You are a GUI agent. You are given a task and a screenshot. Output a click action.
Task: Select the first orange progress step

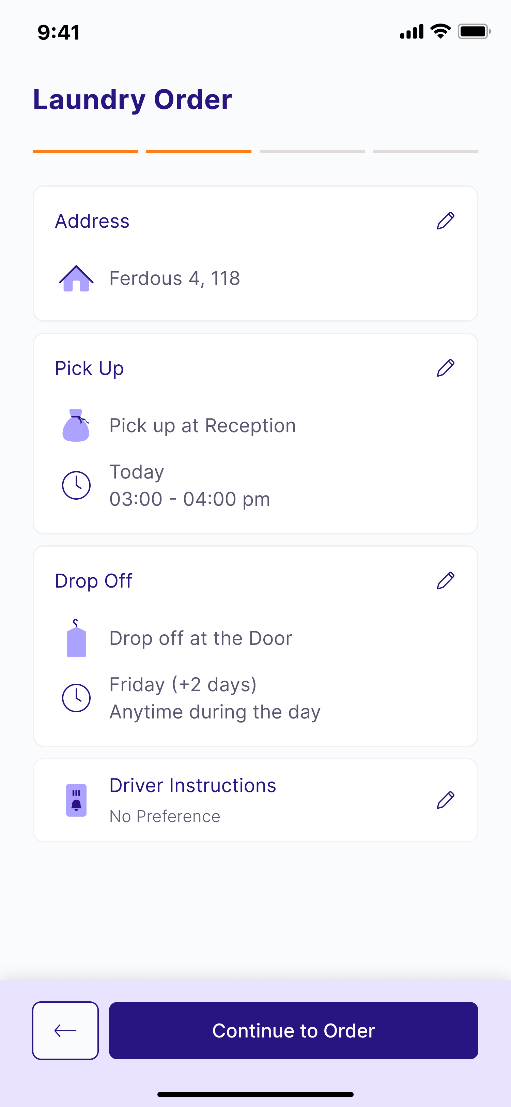85,151
